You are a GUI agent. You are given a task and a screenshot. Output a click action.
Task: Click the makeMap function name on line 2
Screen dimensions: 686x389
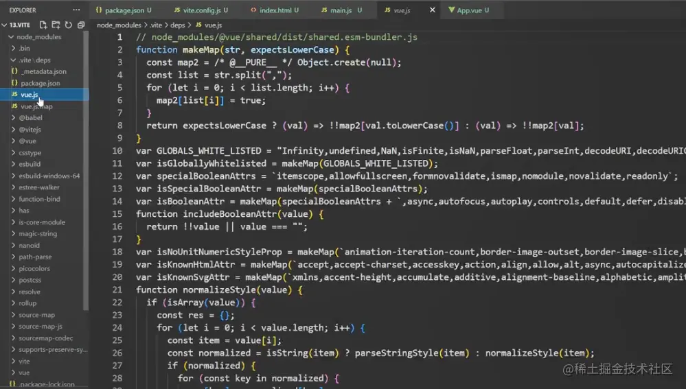(201, 50)
